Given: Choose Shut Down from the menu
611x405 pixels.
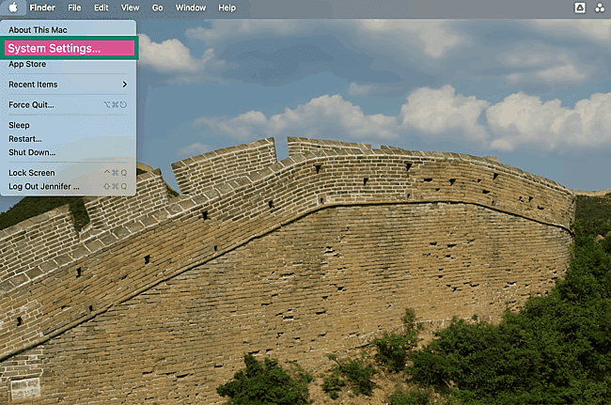Looking at the screenshot, I should click(32, 151).
